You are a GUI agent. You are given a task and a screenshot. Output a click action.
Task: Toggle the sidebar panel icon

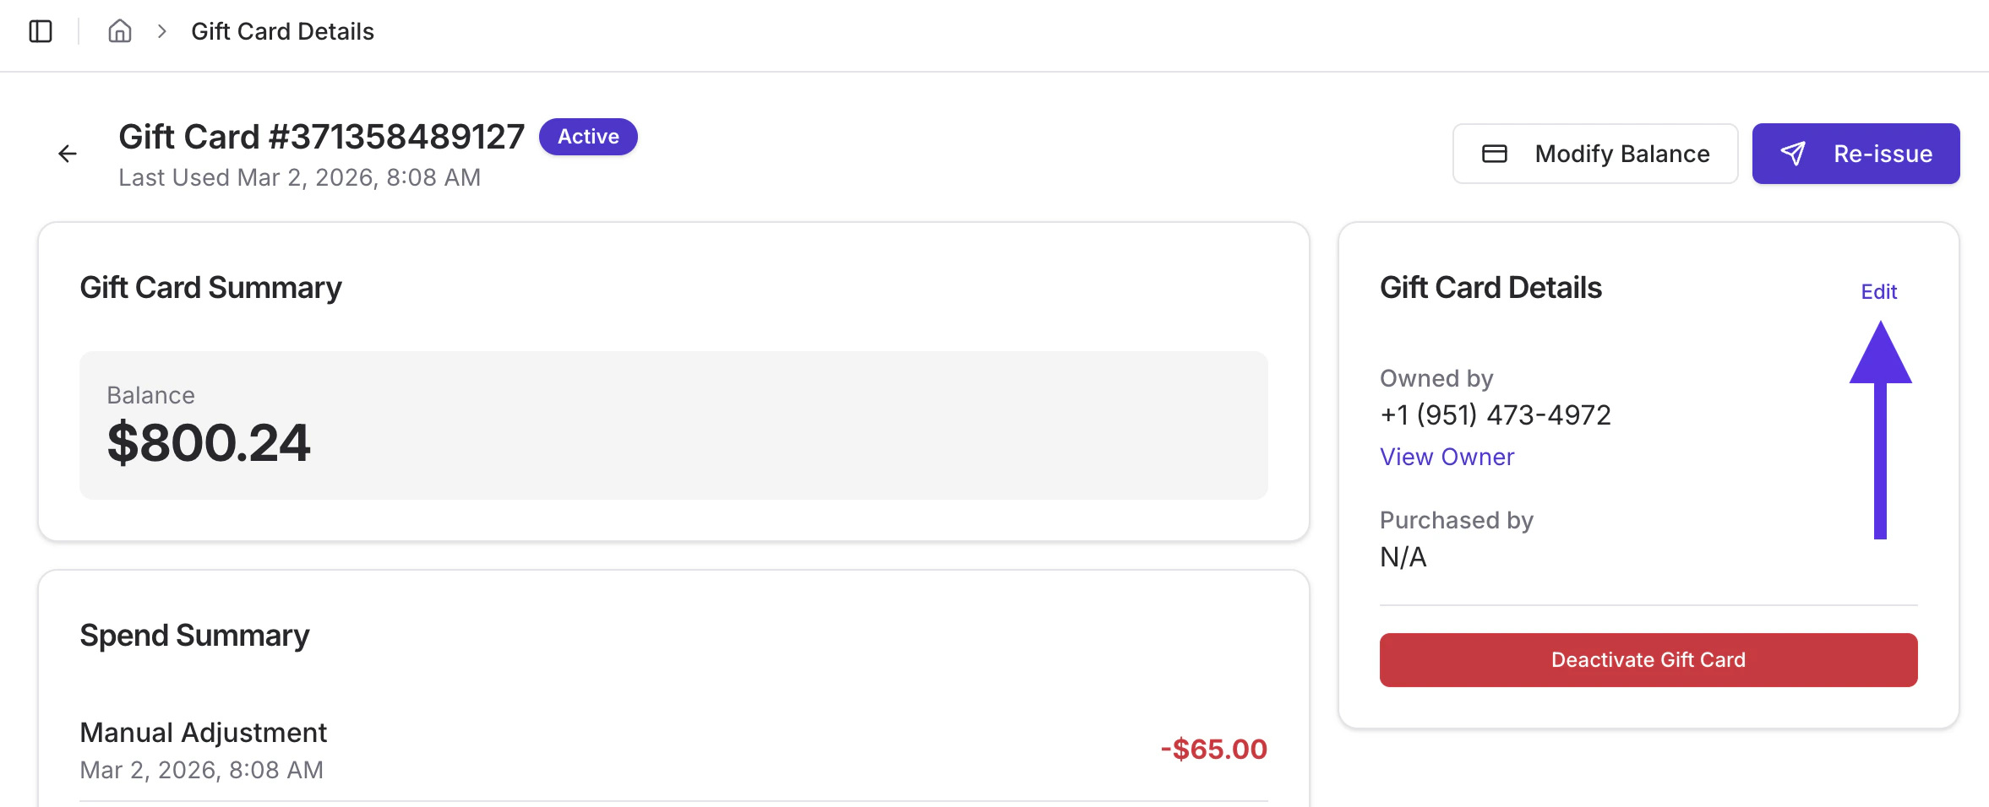click(x=41, y=31)
